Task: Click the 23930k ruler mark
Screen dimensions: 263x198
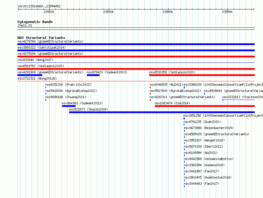Action: [108, 12]
